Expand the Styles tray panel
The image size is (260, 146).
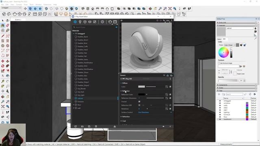point(237,88)
